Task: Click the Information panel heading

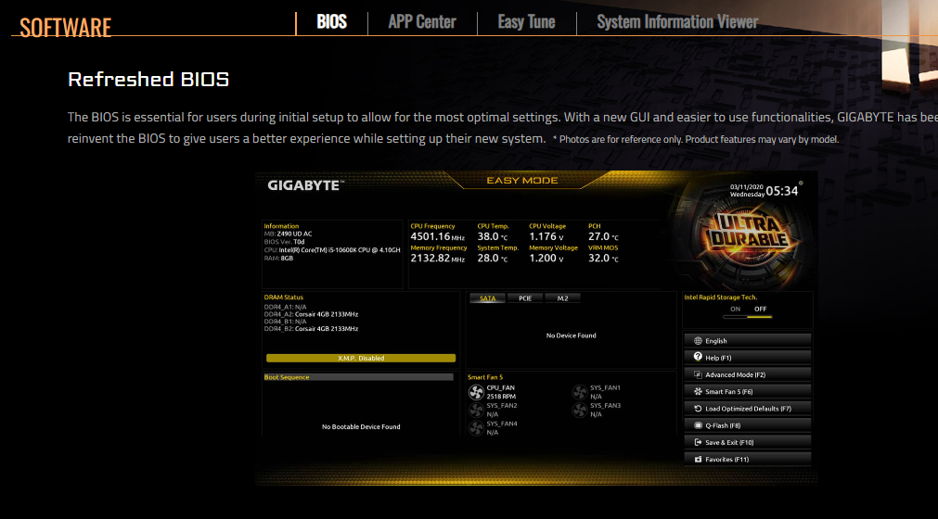Action: click(281, 226)
